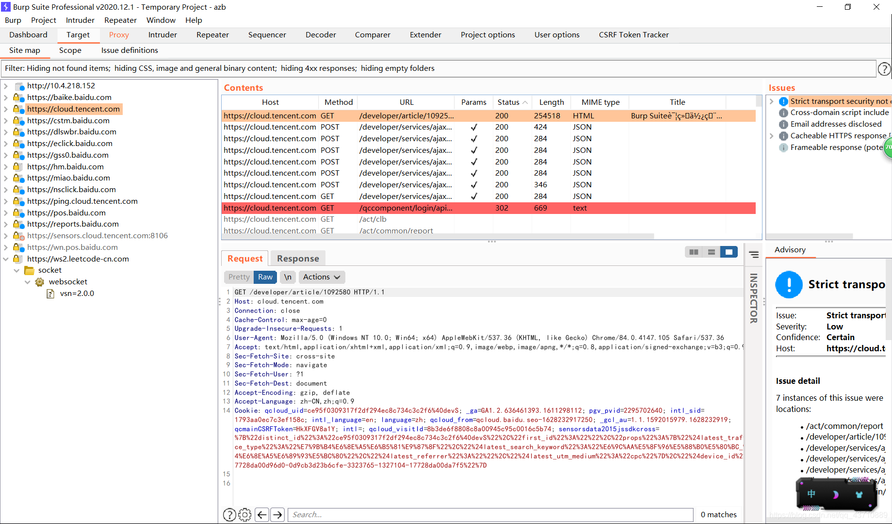Click the vsn=2.0.0 file icon
This screenshot has height=524, width=892.
coord(50,294)
